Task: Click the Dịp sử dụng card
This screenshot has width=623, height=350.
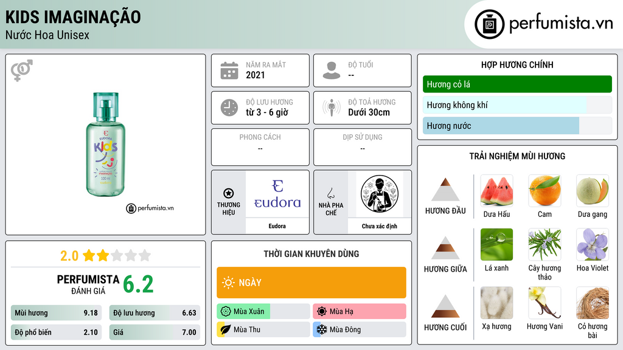Action: coord(363,147)
